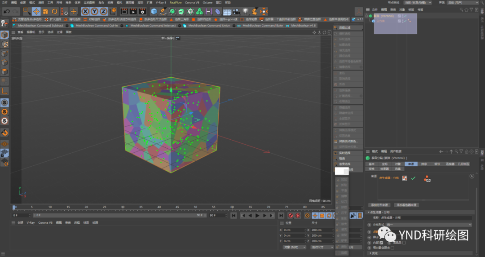Screen dimensions: 485x257
Task: Select the point generator distribution source entry
Action: pos(389,178)
